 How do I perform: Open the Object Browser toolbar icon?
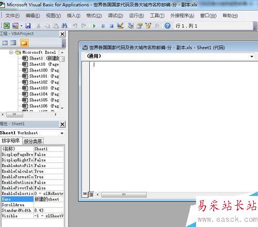click(x=148, y=26)
